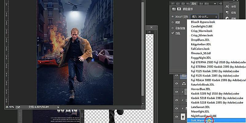
Task: Click the image window vertical scrollbar
Action: click(x=143, y=49)
